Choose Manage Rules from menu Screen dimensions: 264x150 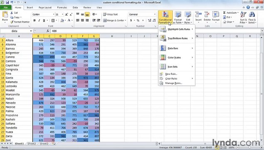(x=177, y=83)
